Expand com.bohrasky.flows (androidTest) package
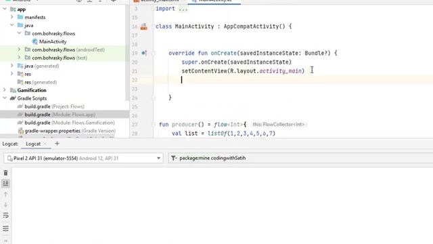The height and width of the screenshot is (244, 433). (x=20, y=49)
